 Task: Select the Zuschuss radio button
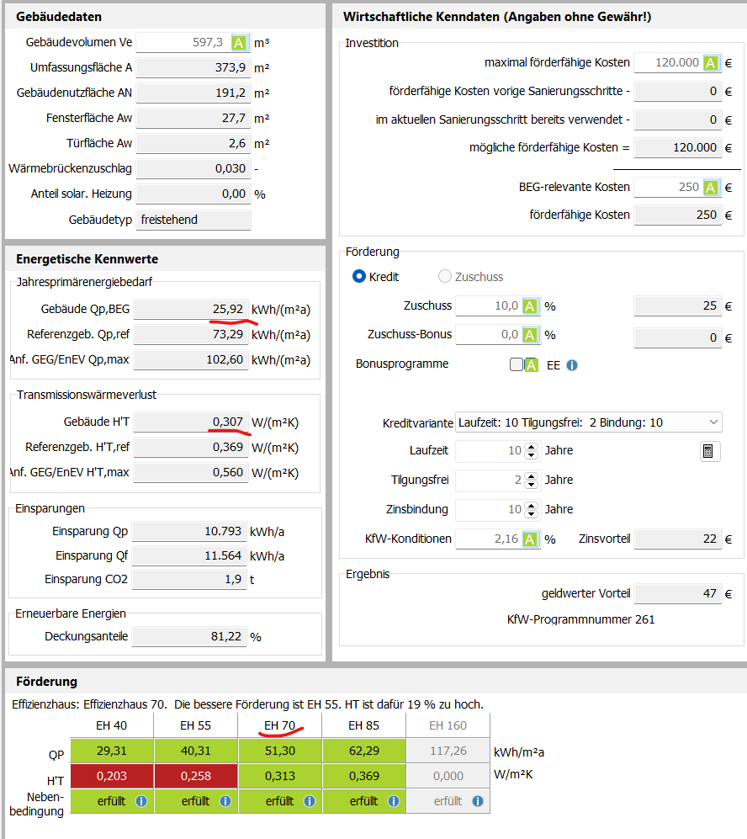click(x=444, y=276)
